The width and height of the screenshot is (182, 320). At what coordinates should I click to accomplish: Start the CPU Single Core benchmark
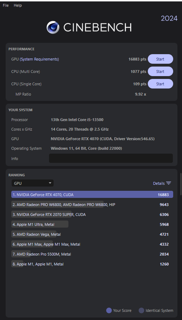(160, 84)
